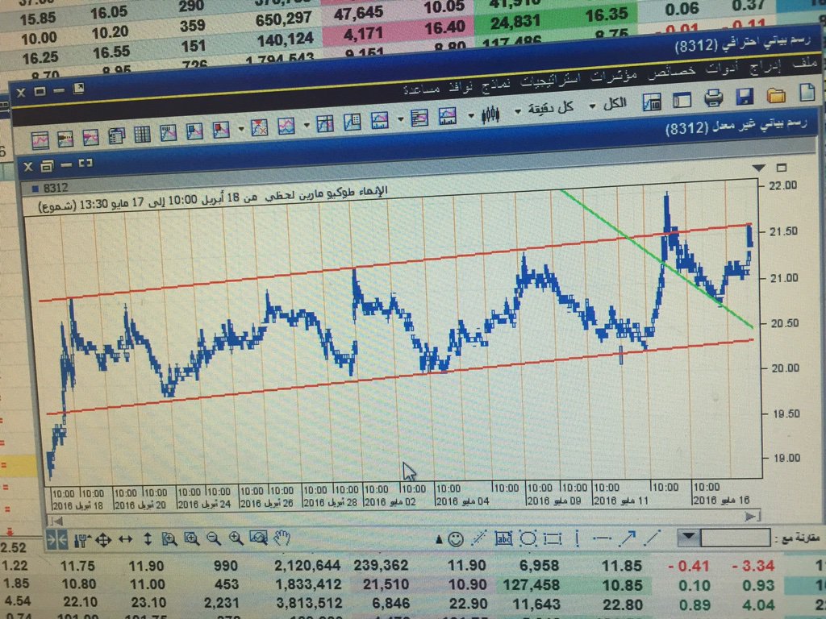Click the chart settings sliders icon

click(x=82, y=540)
